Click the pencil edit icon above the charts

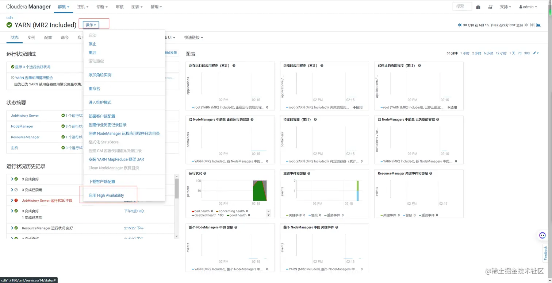(x=536, y=53)
